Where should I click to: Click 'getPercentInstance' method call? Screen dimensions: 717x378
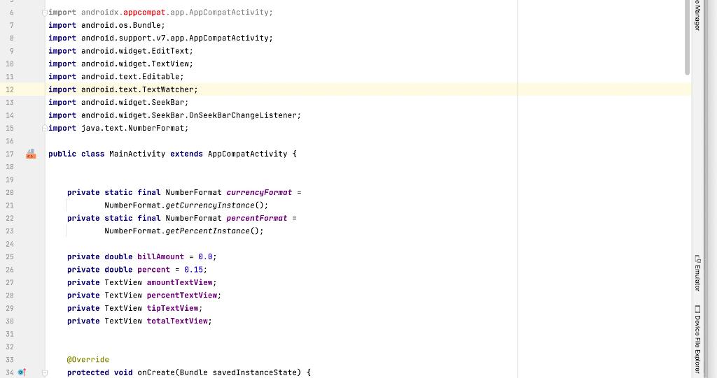click(x=207, y=231)
